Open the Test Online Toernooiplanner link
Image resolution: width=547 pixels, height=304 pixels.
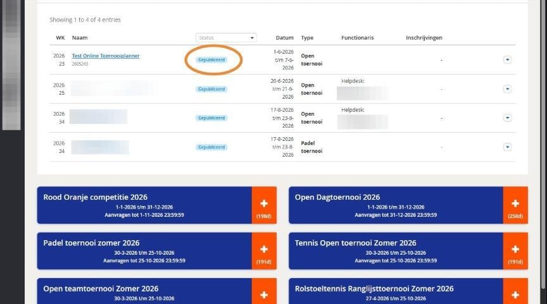pos(106,56)
